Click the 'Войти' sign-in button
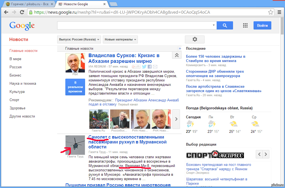 click(262, 25)
